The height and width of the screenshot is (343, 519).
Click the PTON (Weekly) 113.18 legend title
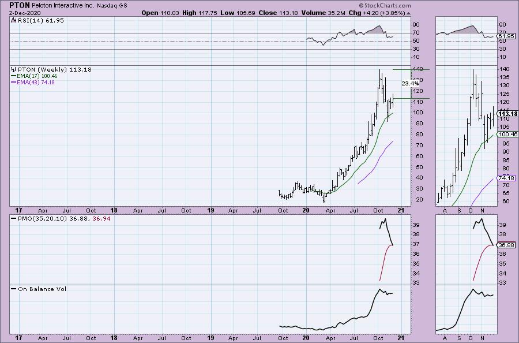tap(55, 70)
